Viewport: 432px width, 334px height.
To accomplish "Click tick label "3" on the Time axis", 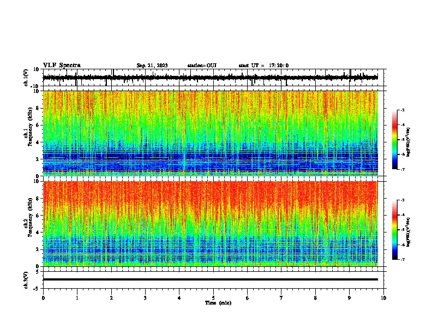I will point(145,298).
